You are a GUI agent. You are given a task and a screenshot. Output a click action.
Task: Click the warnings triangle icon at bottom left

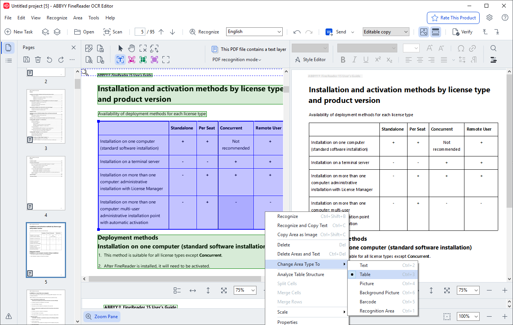pyautogui.click(x=9, y=316)
